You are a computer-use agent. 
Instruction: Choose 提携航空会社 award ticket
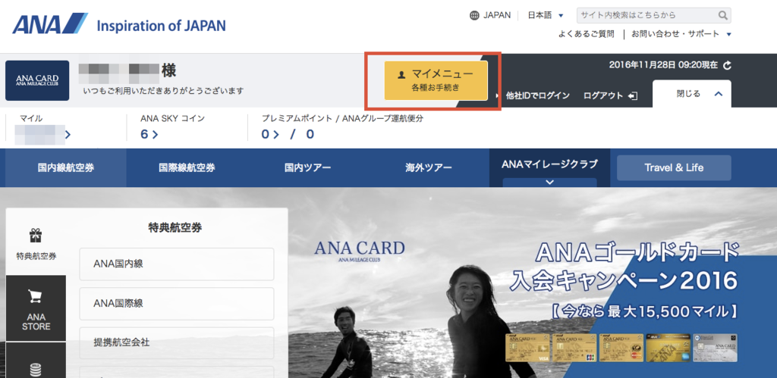click(x=176, y=342)
